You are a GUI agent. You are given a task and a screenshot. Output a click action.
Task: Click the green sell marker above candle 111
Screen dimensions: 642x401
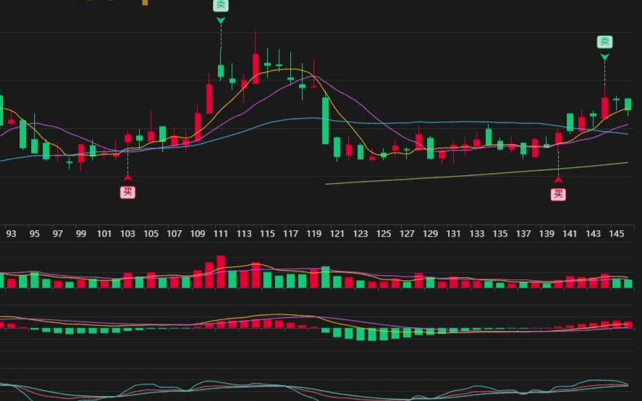[x=221, y=5]
